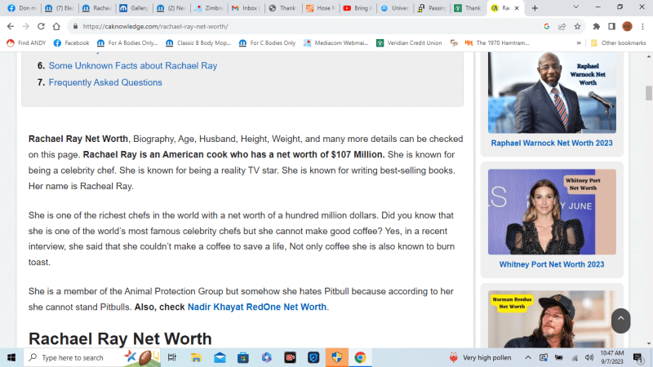Click the Chrome icon on the taskbar

click(x=360, y=357)
